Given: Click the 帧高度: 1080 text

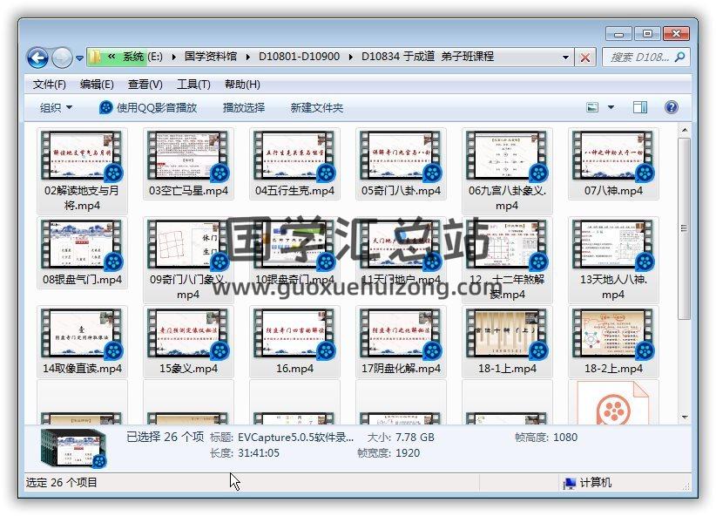Looking at the screenshot, I should click(545, 438).
